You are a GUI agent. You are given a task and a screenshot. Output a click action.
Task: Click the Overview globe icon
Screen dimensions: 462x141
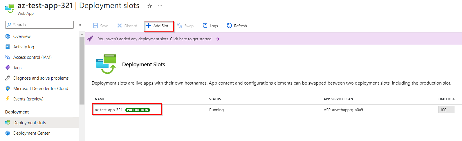pos(8,36)
